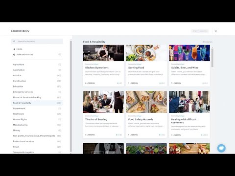
Task: Select the Healthcare category
Action: point(37,114)
